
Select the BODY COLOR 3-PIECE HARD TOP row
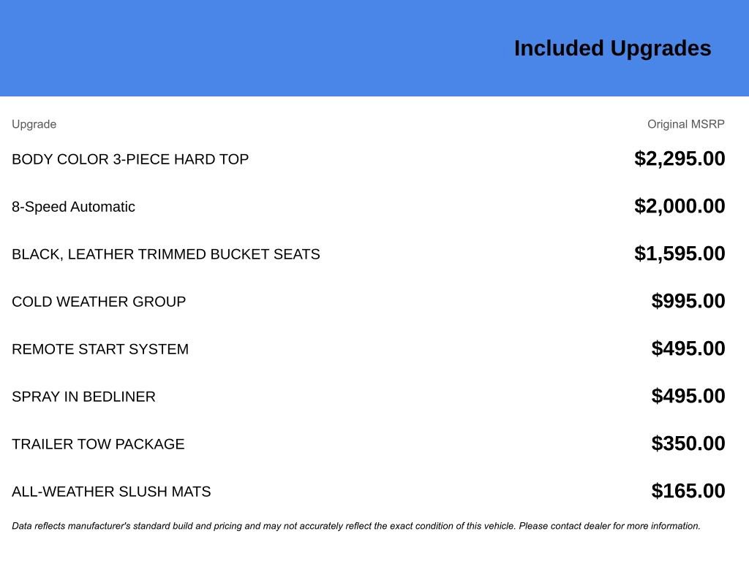pos(130,159)
